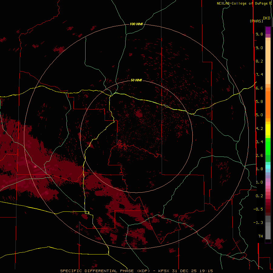273x273 pixels.
Task: Click the -0.5 scale value
Action: point(258,209)
